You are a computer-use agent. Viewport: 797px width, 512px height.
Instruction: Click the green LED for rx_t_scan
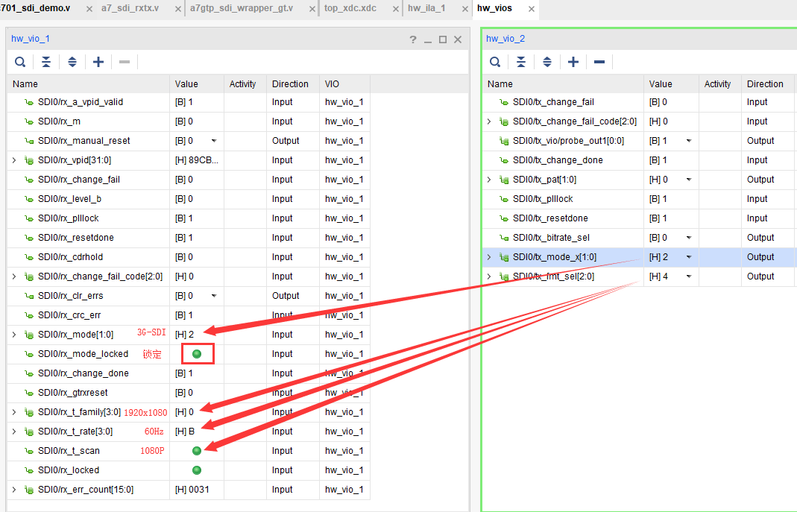pyautogui.click(x=197, y=451)
